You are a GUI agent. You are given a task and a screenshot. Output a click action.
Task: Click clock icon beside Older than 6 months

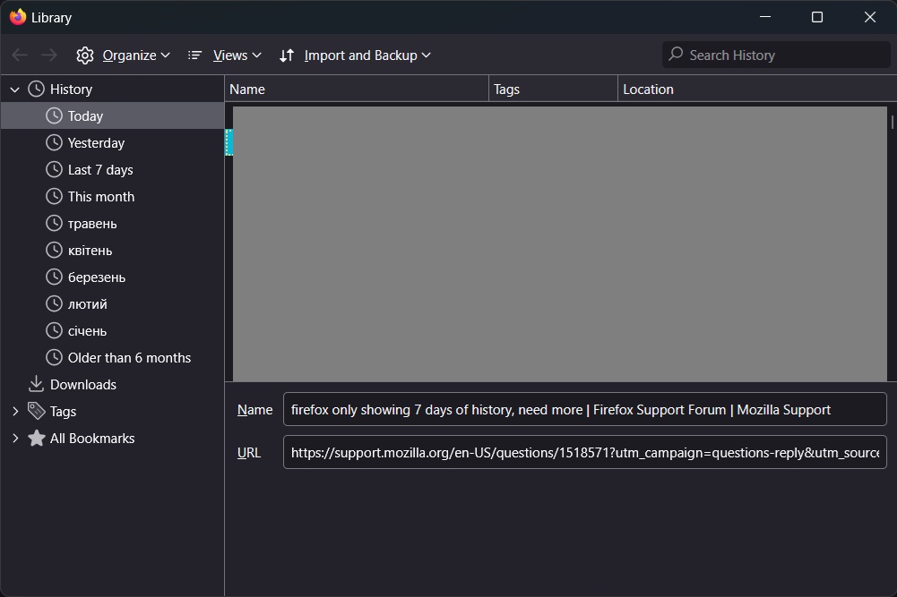(x=54, y=357)
